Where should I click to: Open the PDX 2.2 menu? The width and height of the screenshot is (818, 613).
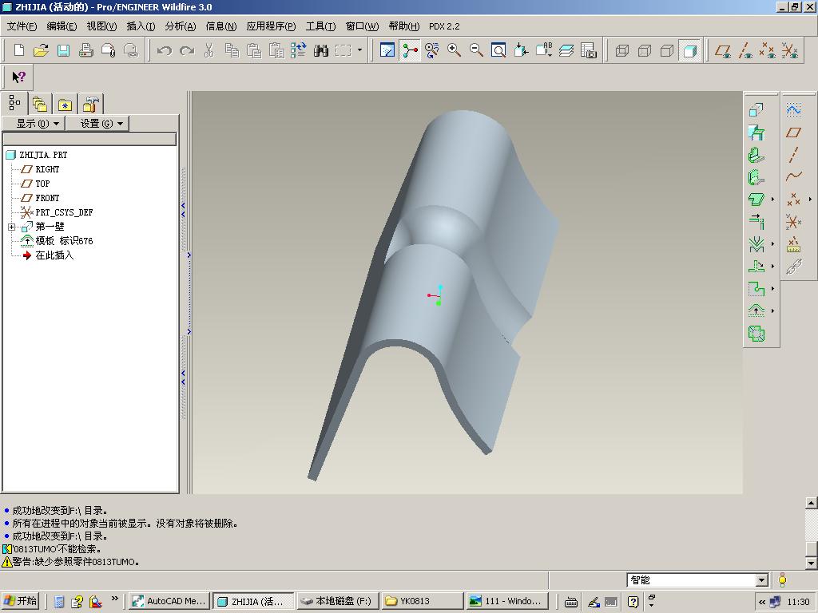point(444,26)
